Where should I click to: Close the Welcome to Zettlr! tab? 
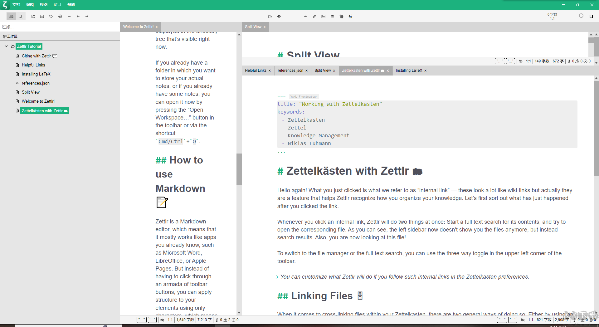(x=157, y=27)
